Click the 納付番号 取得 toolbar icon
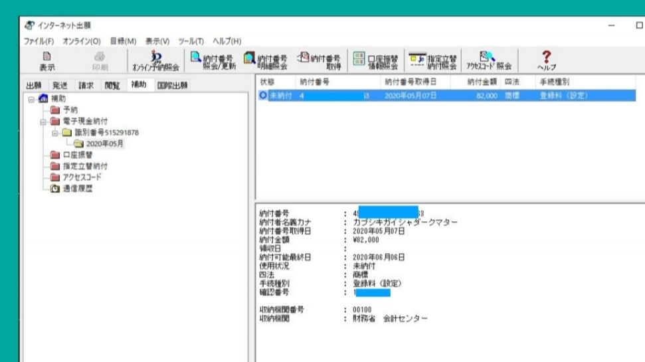The image size is (645, 362). point(318,60)
